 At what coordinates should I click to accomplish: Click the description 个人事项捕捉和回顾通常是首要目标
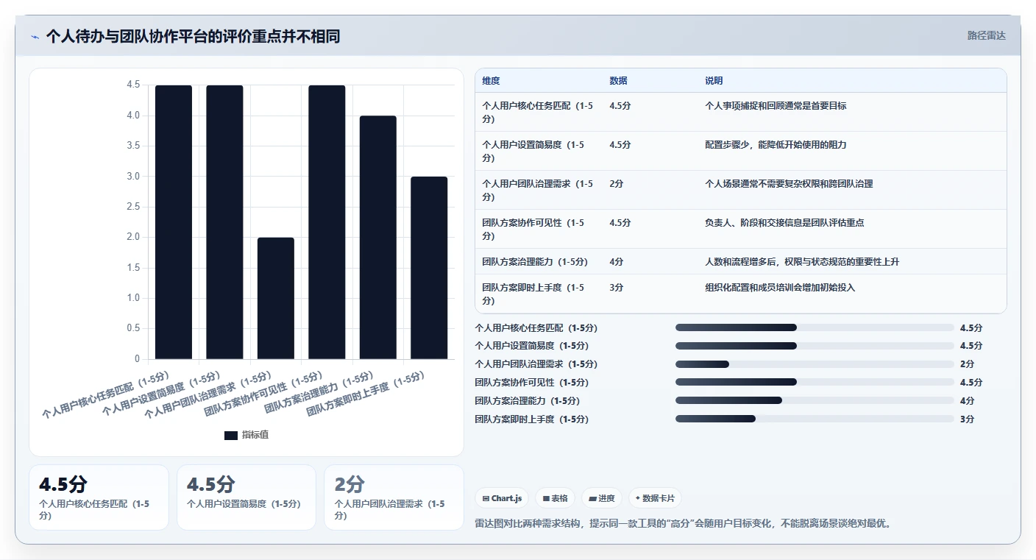776,106
